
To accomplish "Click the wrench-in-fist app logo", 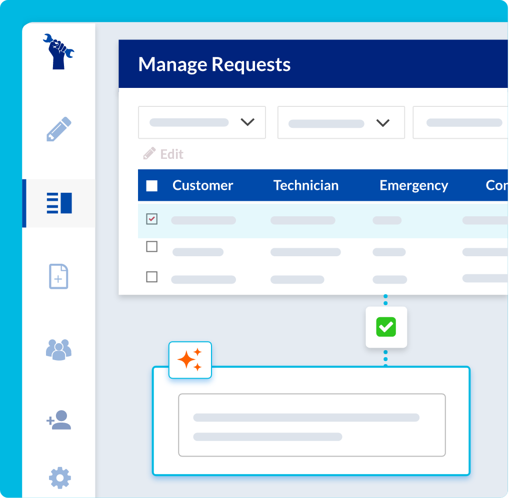I will coord(58,51).
